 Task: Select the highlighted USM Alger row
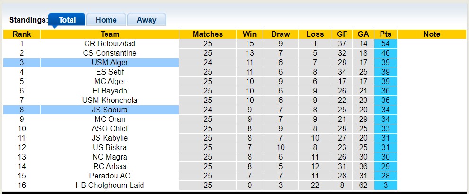[110, 62]
